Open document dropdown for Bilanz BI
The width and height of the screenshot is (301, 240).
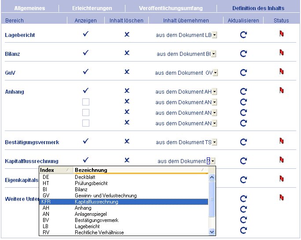tap(214, 54)
